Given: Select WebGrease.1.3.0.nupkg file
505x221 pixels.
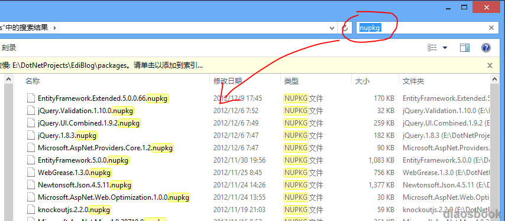Looking at the screenshot, I should point(75,173).
